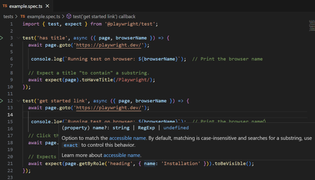Click the TS icon in the breadcrumb path
Screen dimensions: 315x180
pos(23,17)
